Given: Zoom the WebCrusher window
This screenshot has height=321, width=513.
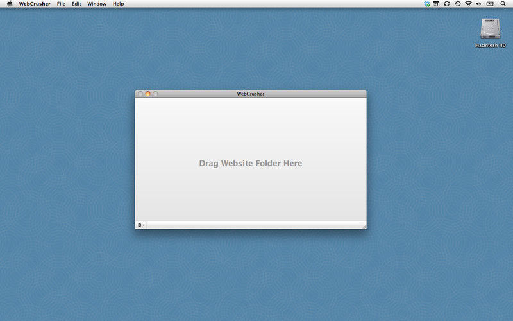Looking at the screenshot, I should (x=155, y=94).
